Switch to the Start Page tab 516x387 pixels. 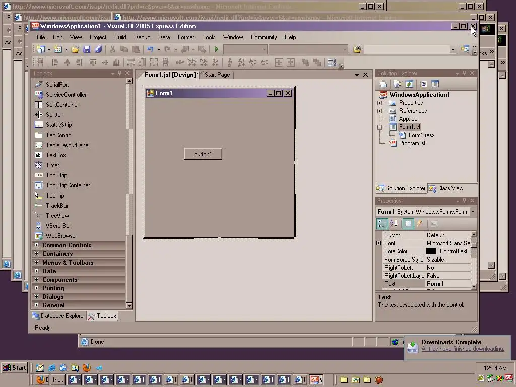[x=217, y=75]
